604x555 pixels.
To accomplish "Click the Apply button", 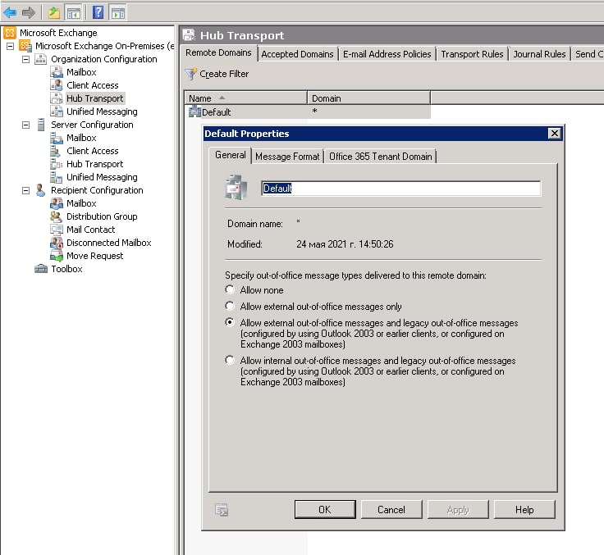I will (458, 510).
